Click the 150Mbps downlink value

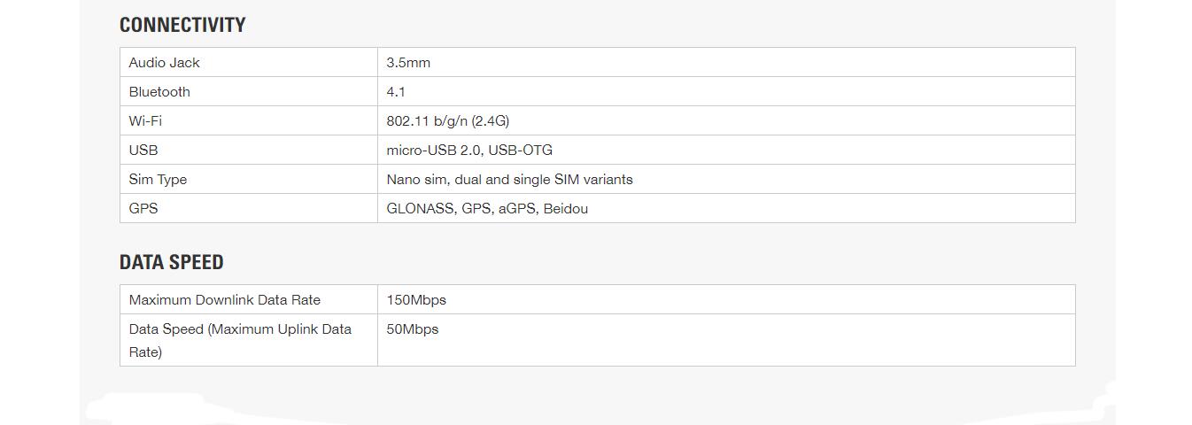416,300
